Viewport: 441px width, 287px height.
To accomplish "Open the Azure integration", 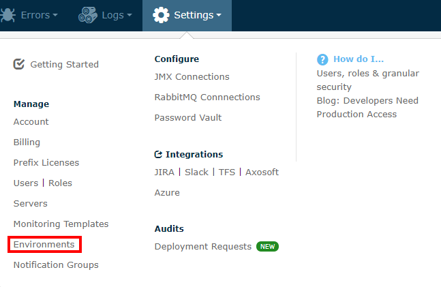I will coord(167,193).
